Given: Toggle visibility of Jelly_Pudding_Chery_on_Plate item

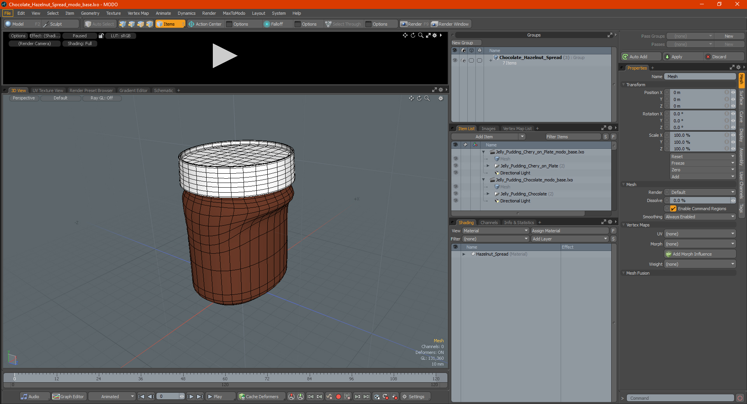Looking at the screenshot, I should (456, 166).
